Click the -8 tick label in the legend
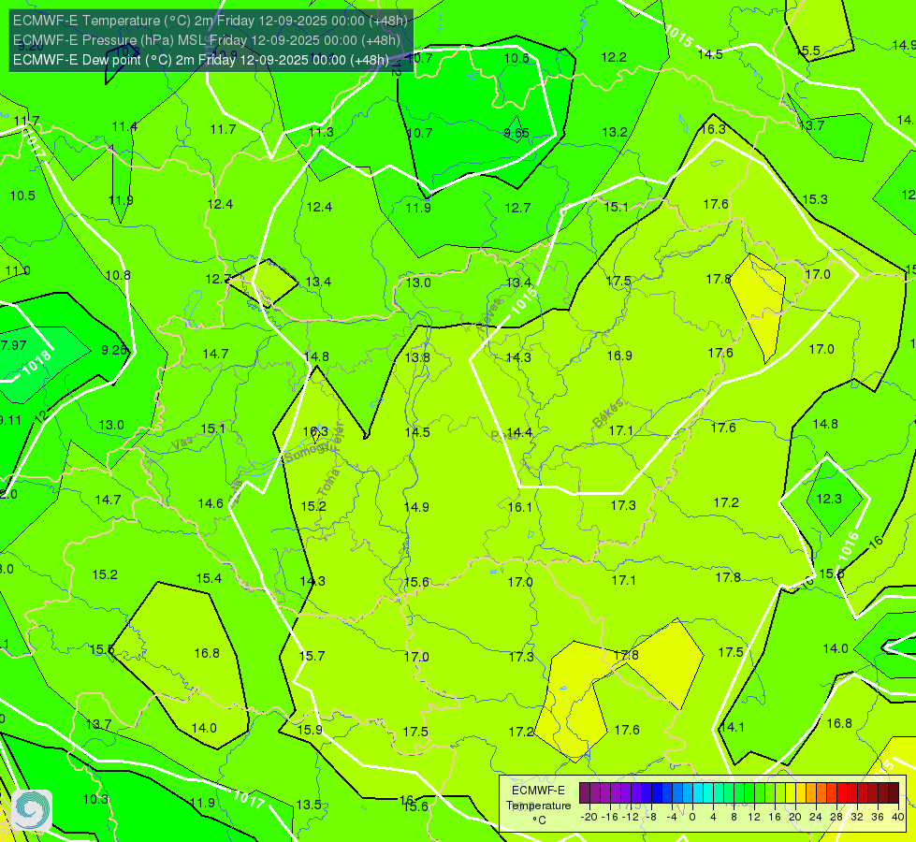This screenshot has width=916, height=842. click(651, 817)
